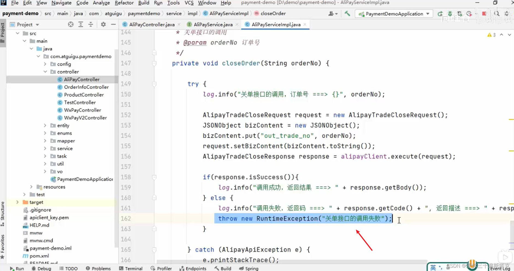Screen dimensions: 514x271
Task: Open the Spring tool window
Action: click(249, 268)
